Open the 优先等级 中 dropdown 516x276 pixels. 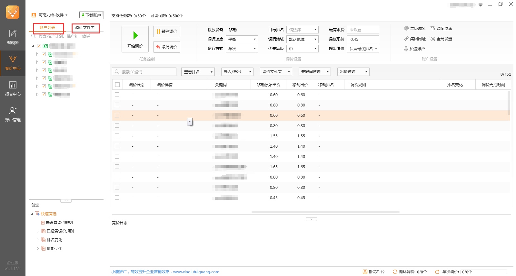[x=303, y=49]
